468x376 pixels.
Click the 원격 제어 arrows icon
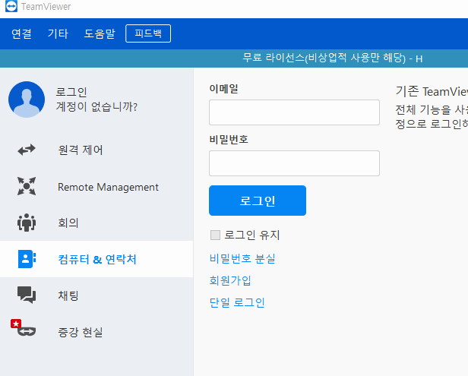click(x=27, y=150)
